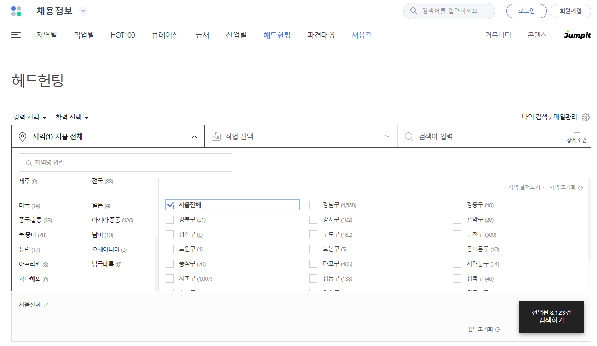Click the Jumpit logo
This screenshot has height=346, width=597.
coord(577,34)
